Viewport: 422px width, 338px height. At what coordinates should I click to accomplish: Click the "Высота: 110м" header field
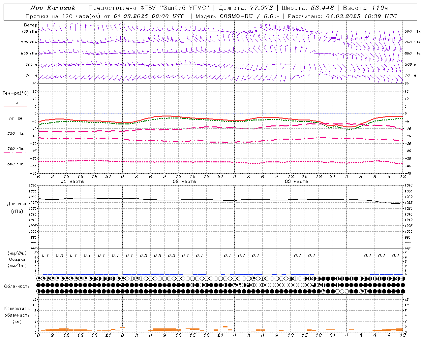pyautogui.click(x=365, y=8)
